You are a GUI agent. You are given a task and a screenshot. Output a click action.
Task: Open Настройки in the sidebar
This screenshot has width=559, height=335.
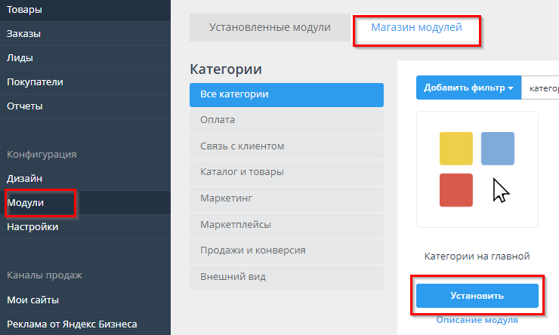point(32,227)
